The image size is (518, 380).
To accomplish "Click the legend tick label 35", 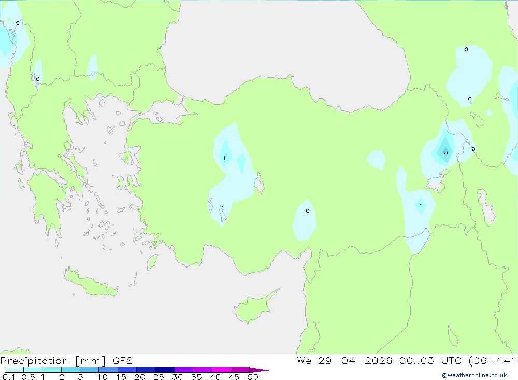I will (196, 377).
